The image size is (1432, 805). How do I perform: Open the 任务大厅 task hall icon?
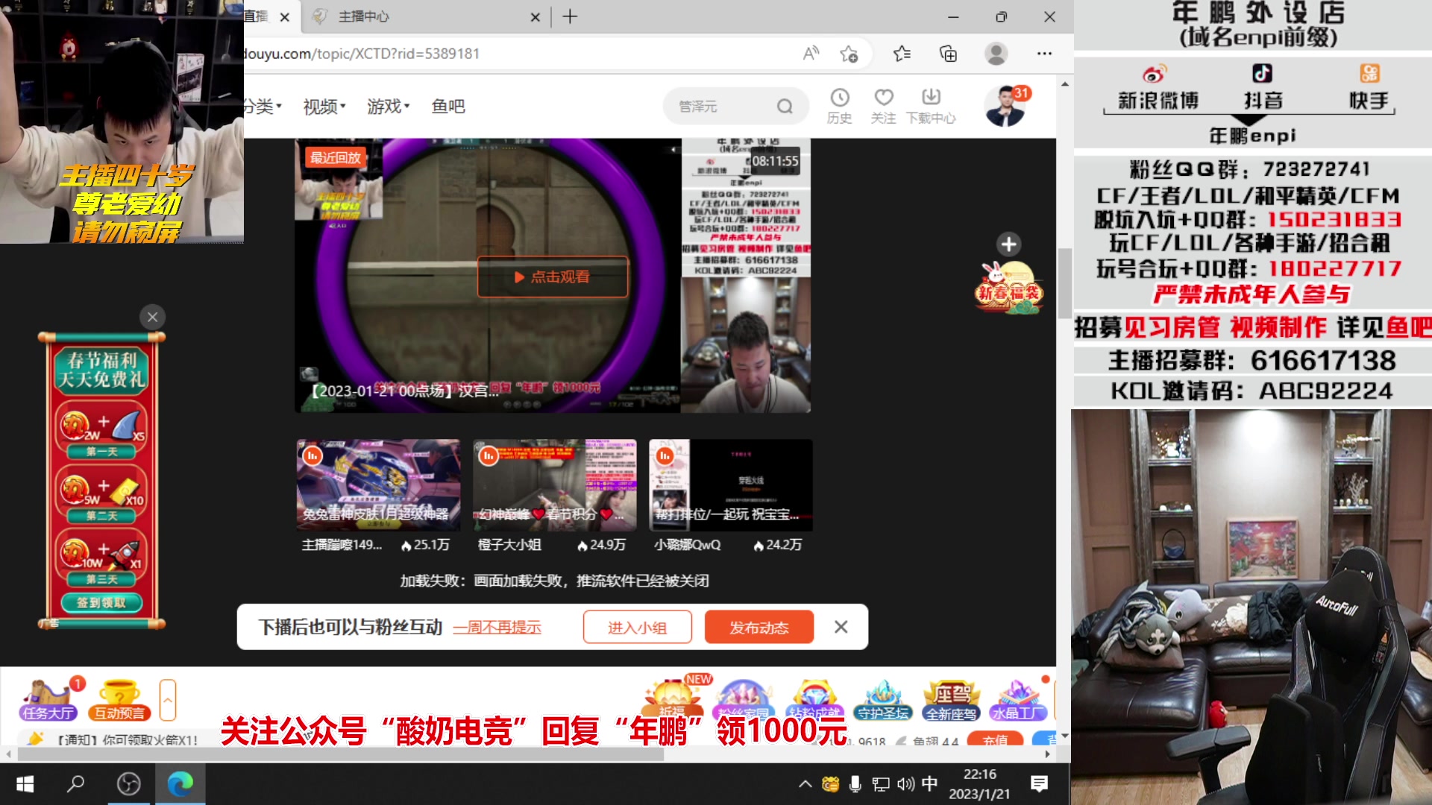48,701
